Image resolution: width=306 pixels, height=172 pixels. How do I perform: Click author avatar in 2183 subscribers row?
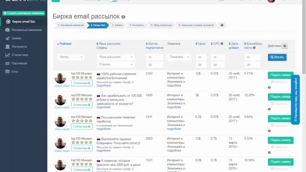click(60, 78)
